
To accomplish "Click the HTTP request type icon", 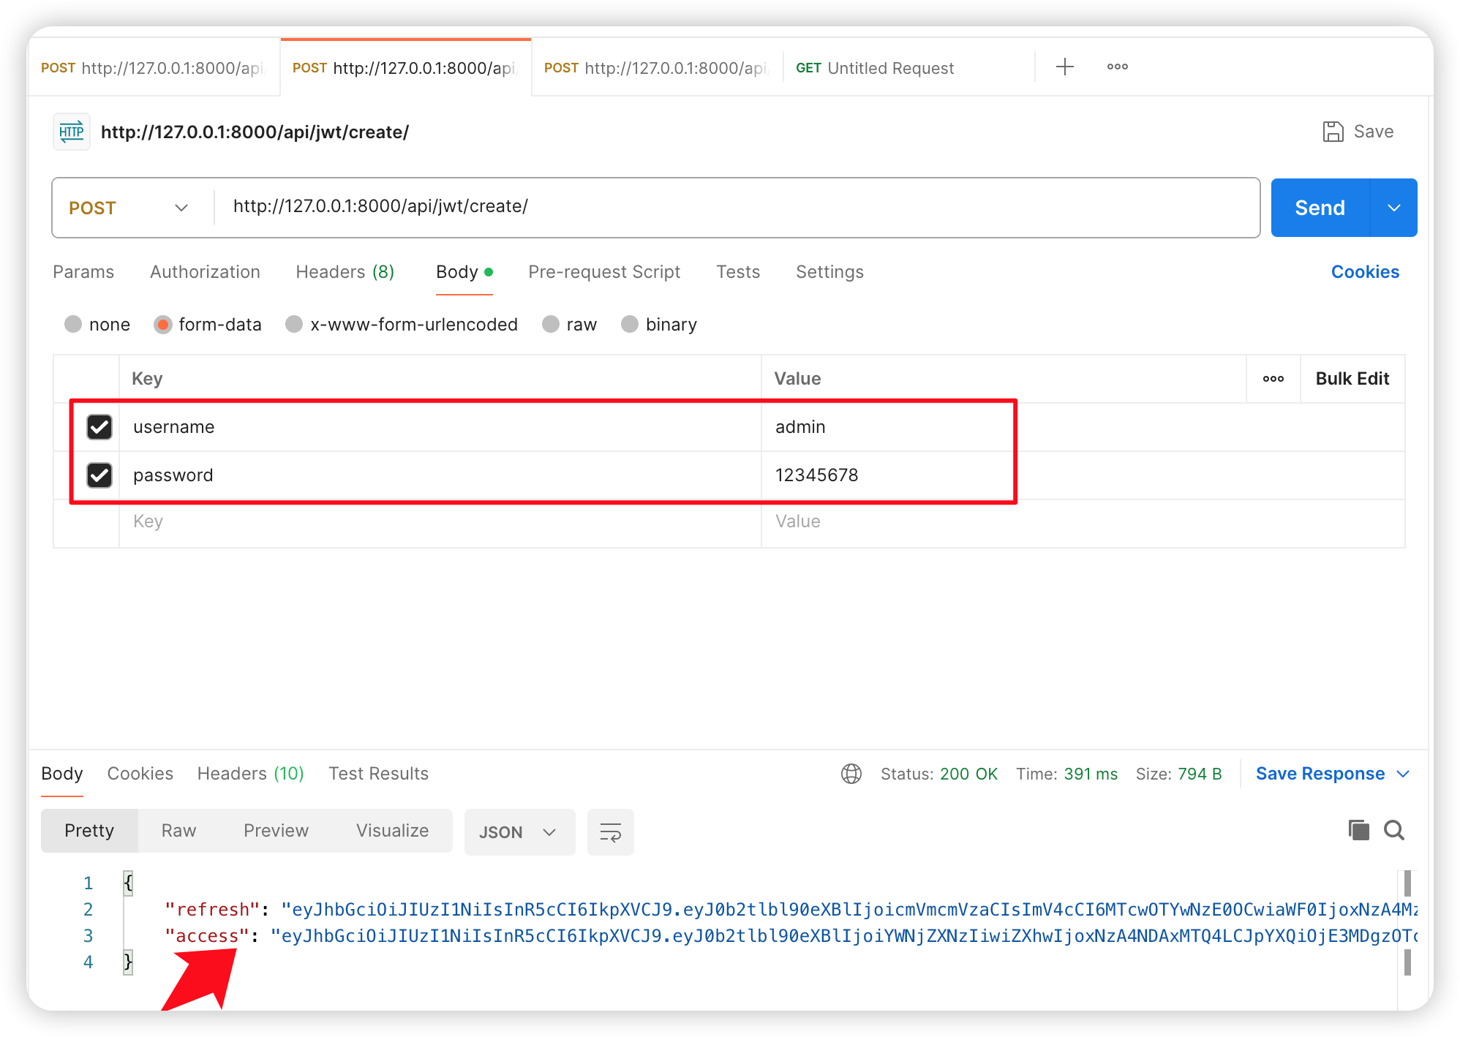I will pyautogui.click(x=72, y=132).
